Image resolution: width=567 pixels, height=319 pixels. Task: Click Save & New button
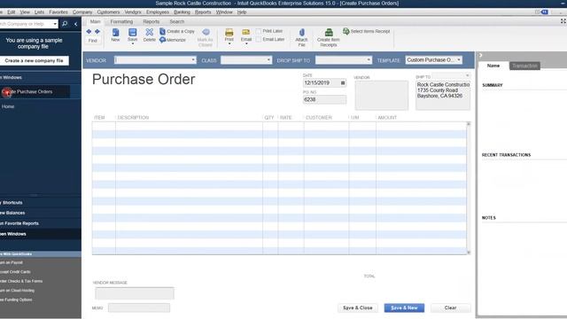(404, 307)
